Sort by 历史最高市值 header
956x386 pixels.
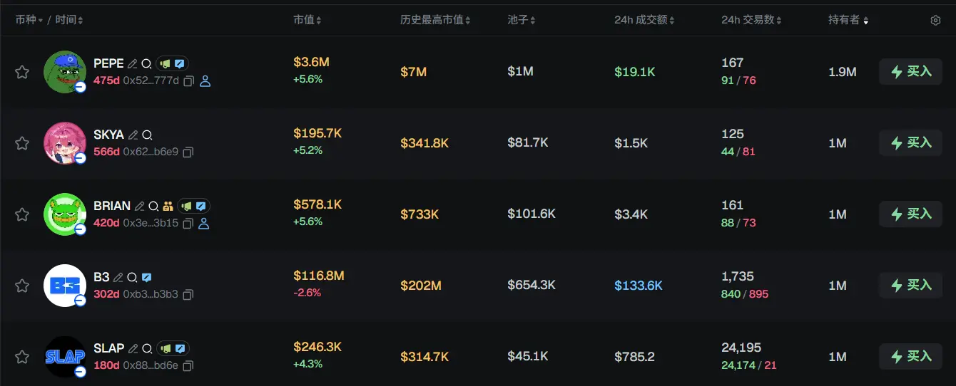coord(434,20)
